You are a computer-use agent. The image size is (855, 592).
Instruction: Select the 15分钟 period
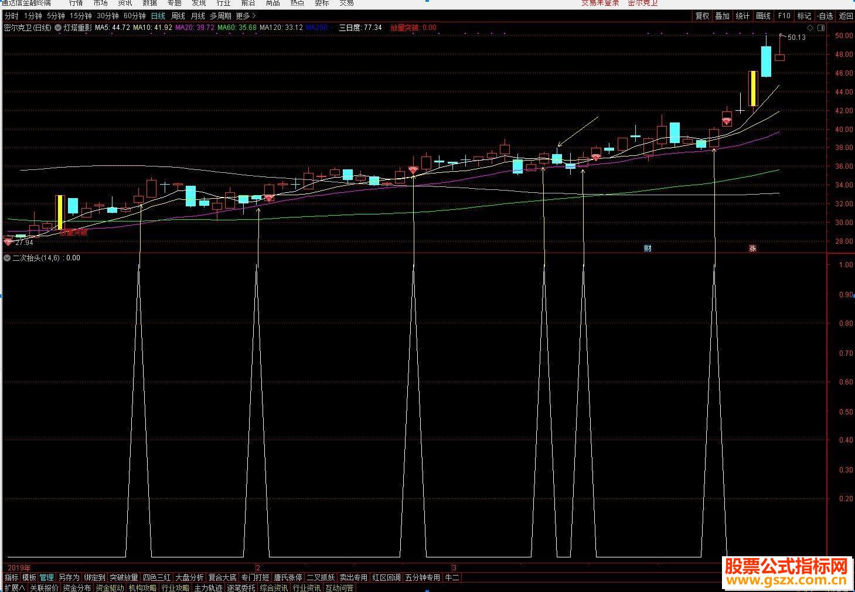(x=80, y=16)
